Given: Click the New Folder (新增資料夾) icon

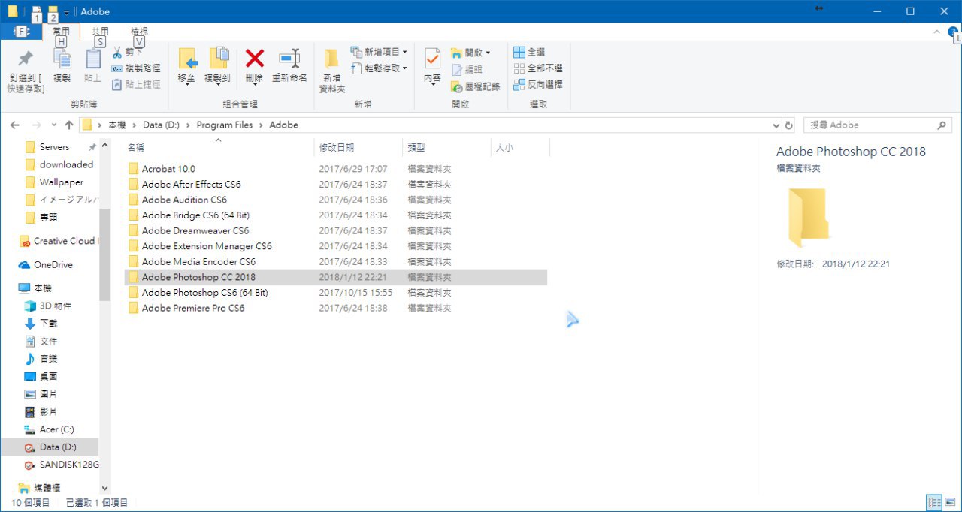Looking at the screenshot, I should click(331, 59).
